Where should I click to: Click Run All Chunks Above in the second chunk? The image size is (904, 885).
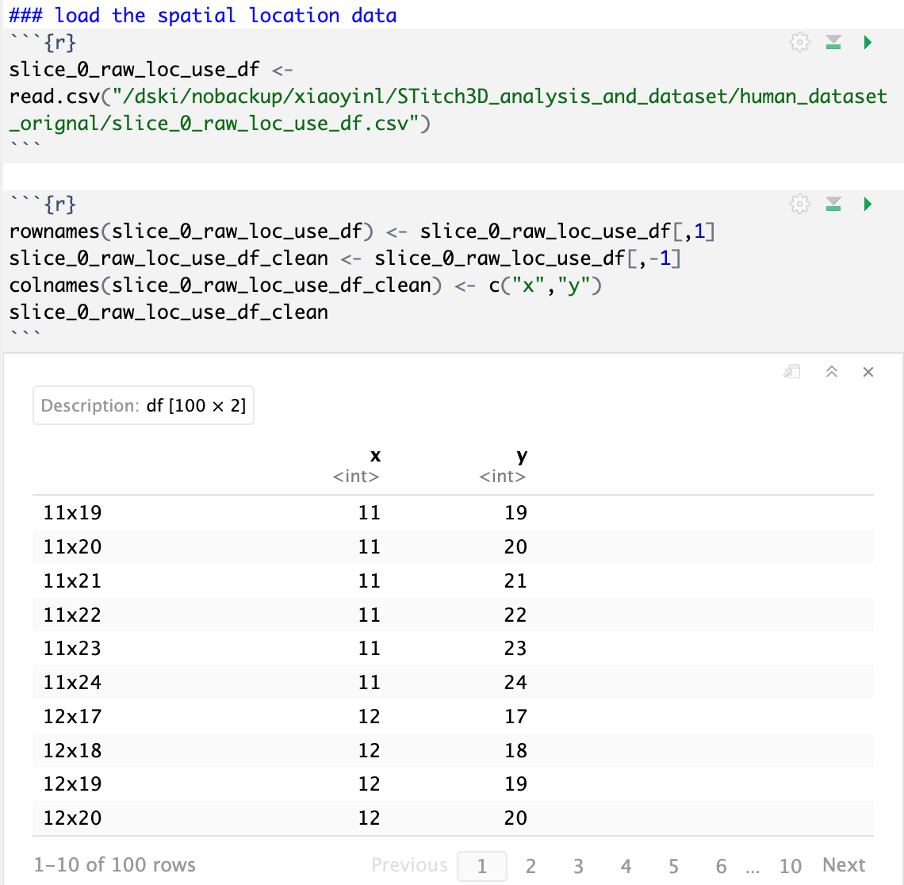pyautogui.click(x=833, y=205)
